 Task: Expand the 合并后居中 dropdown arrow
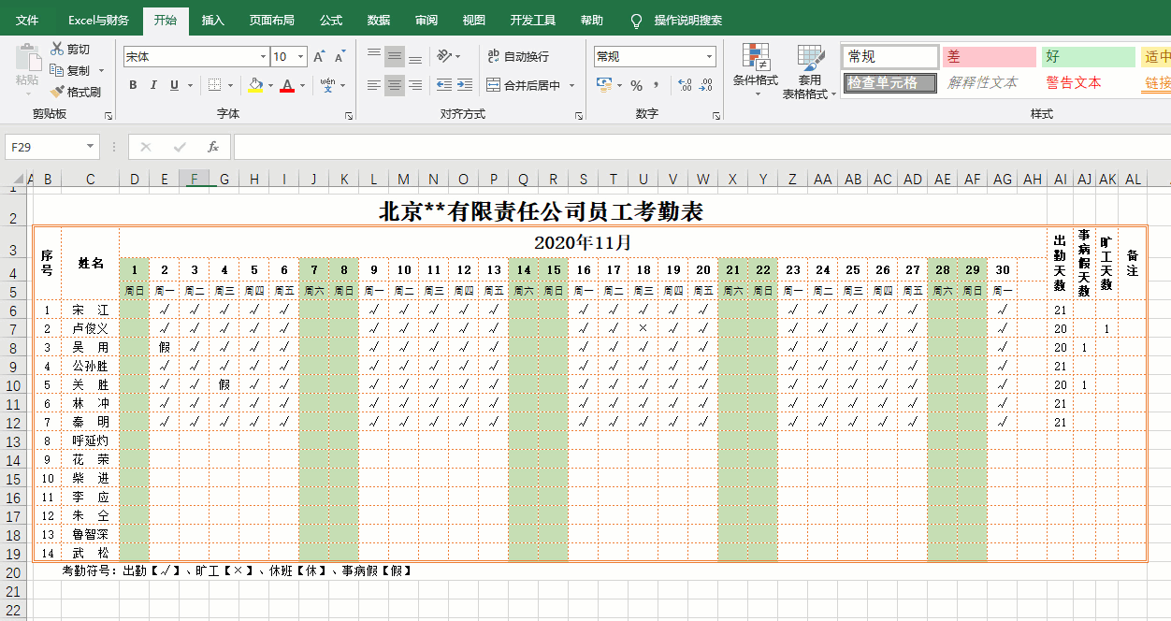click(571, 85)
